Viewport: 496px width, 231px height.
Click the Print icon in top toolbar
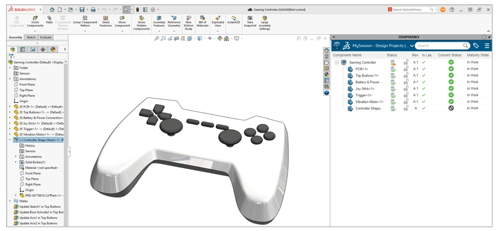click(93, 9)
